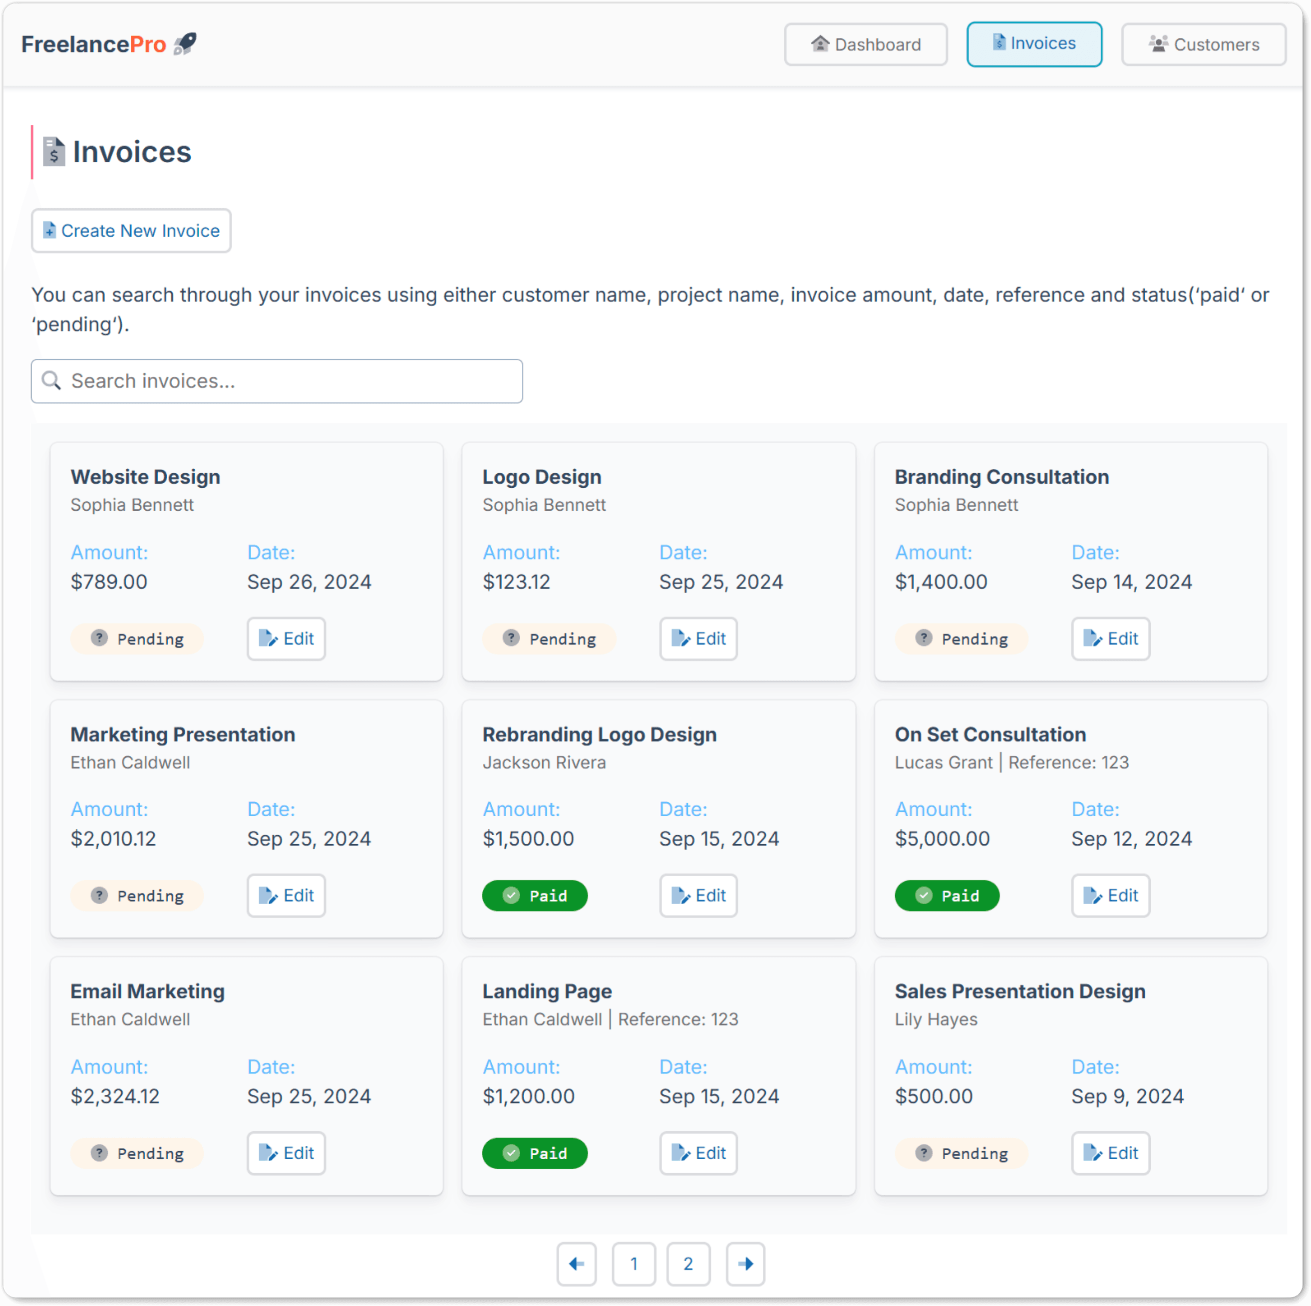Edit the Sales Presentation Design invoice
Screen dimensions: 1311x1306
click(x=1110, y=1153)
